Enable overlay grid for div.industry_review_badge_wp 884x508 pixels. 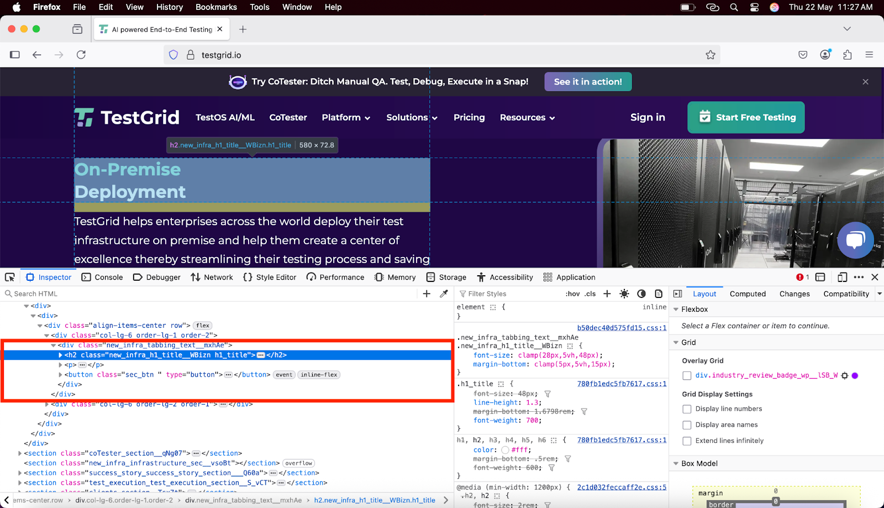(687, 375)
